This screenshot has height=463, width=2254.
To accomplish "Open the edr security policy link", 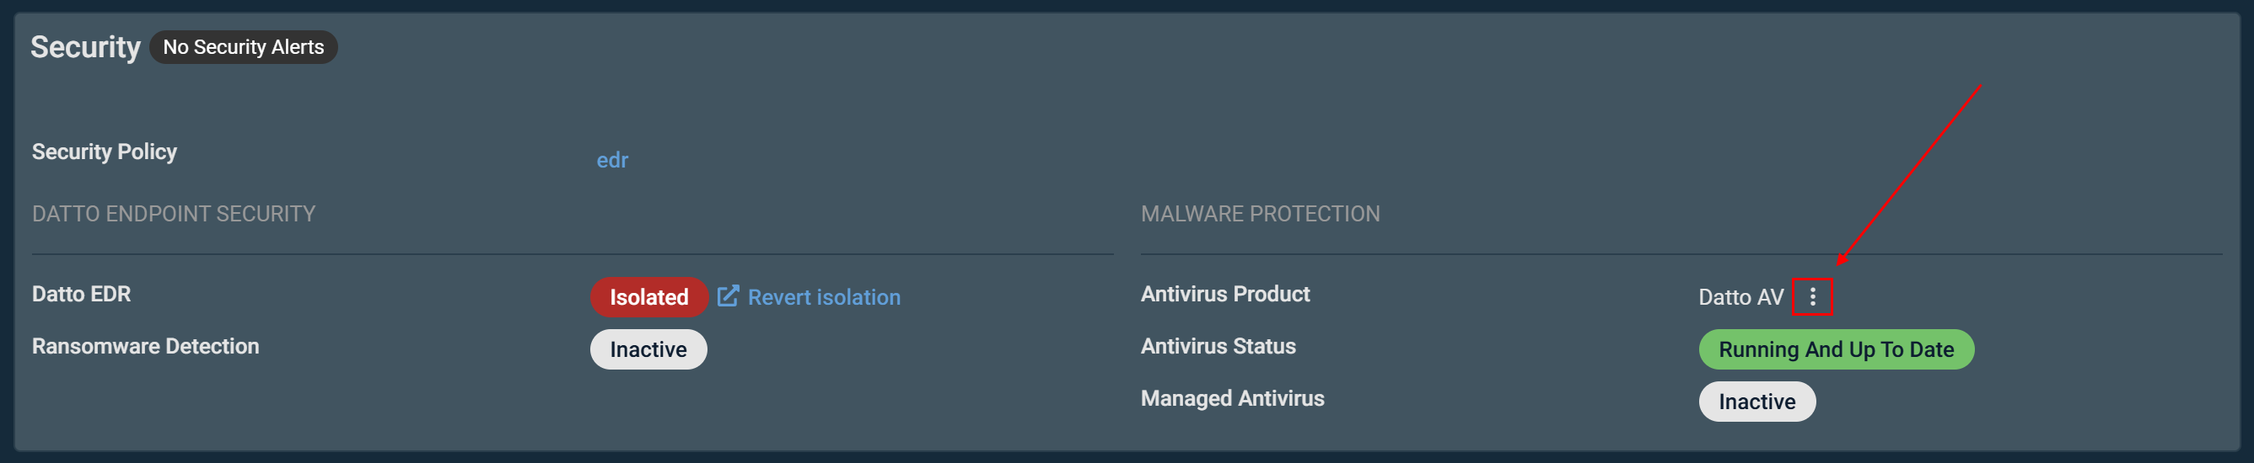I will (x=611, y=160).
